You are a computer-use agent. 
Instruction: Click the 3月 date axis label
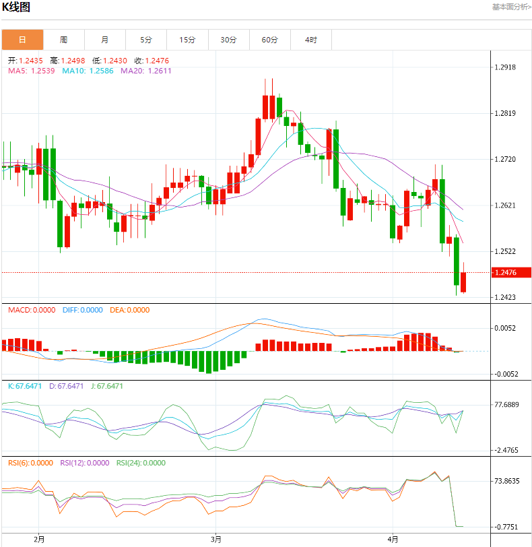[x=215, y=539]
